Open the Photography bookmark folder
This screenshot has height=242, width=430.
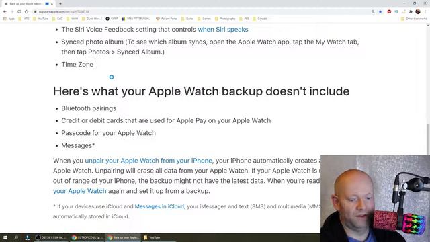coord(225,19)
